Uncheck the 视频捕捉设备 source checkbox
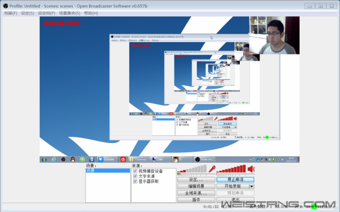This screenshot has width=340, height=212. pos(135,171)
